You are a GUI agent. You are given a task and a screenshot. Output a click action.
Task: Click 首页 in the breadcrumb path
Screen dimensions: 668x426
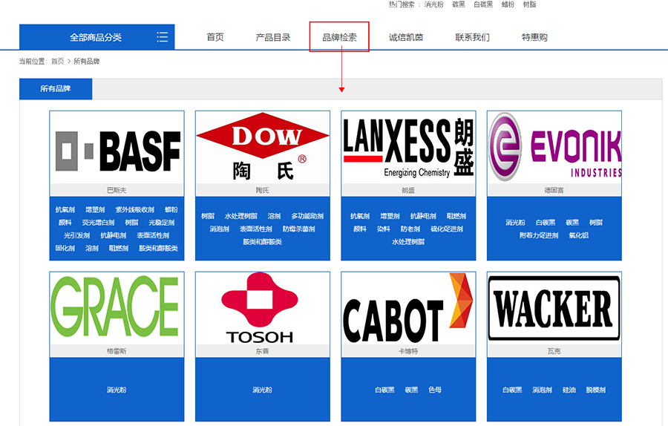coord(57,62)
